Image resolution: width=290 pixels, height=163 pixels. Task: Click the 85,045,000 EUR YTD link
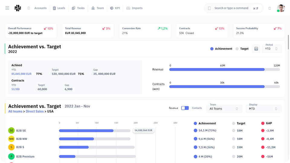pyautogui.click(x=21, y=74)
